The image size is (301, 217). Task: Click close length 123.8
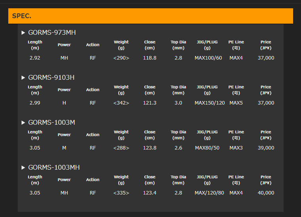tap(150, 148)
